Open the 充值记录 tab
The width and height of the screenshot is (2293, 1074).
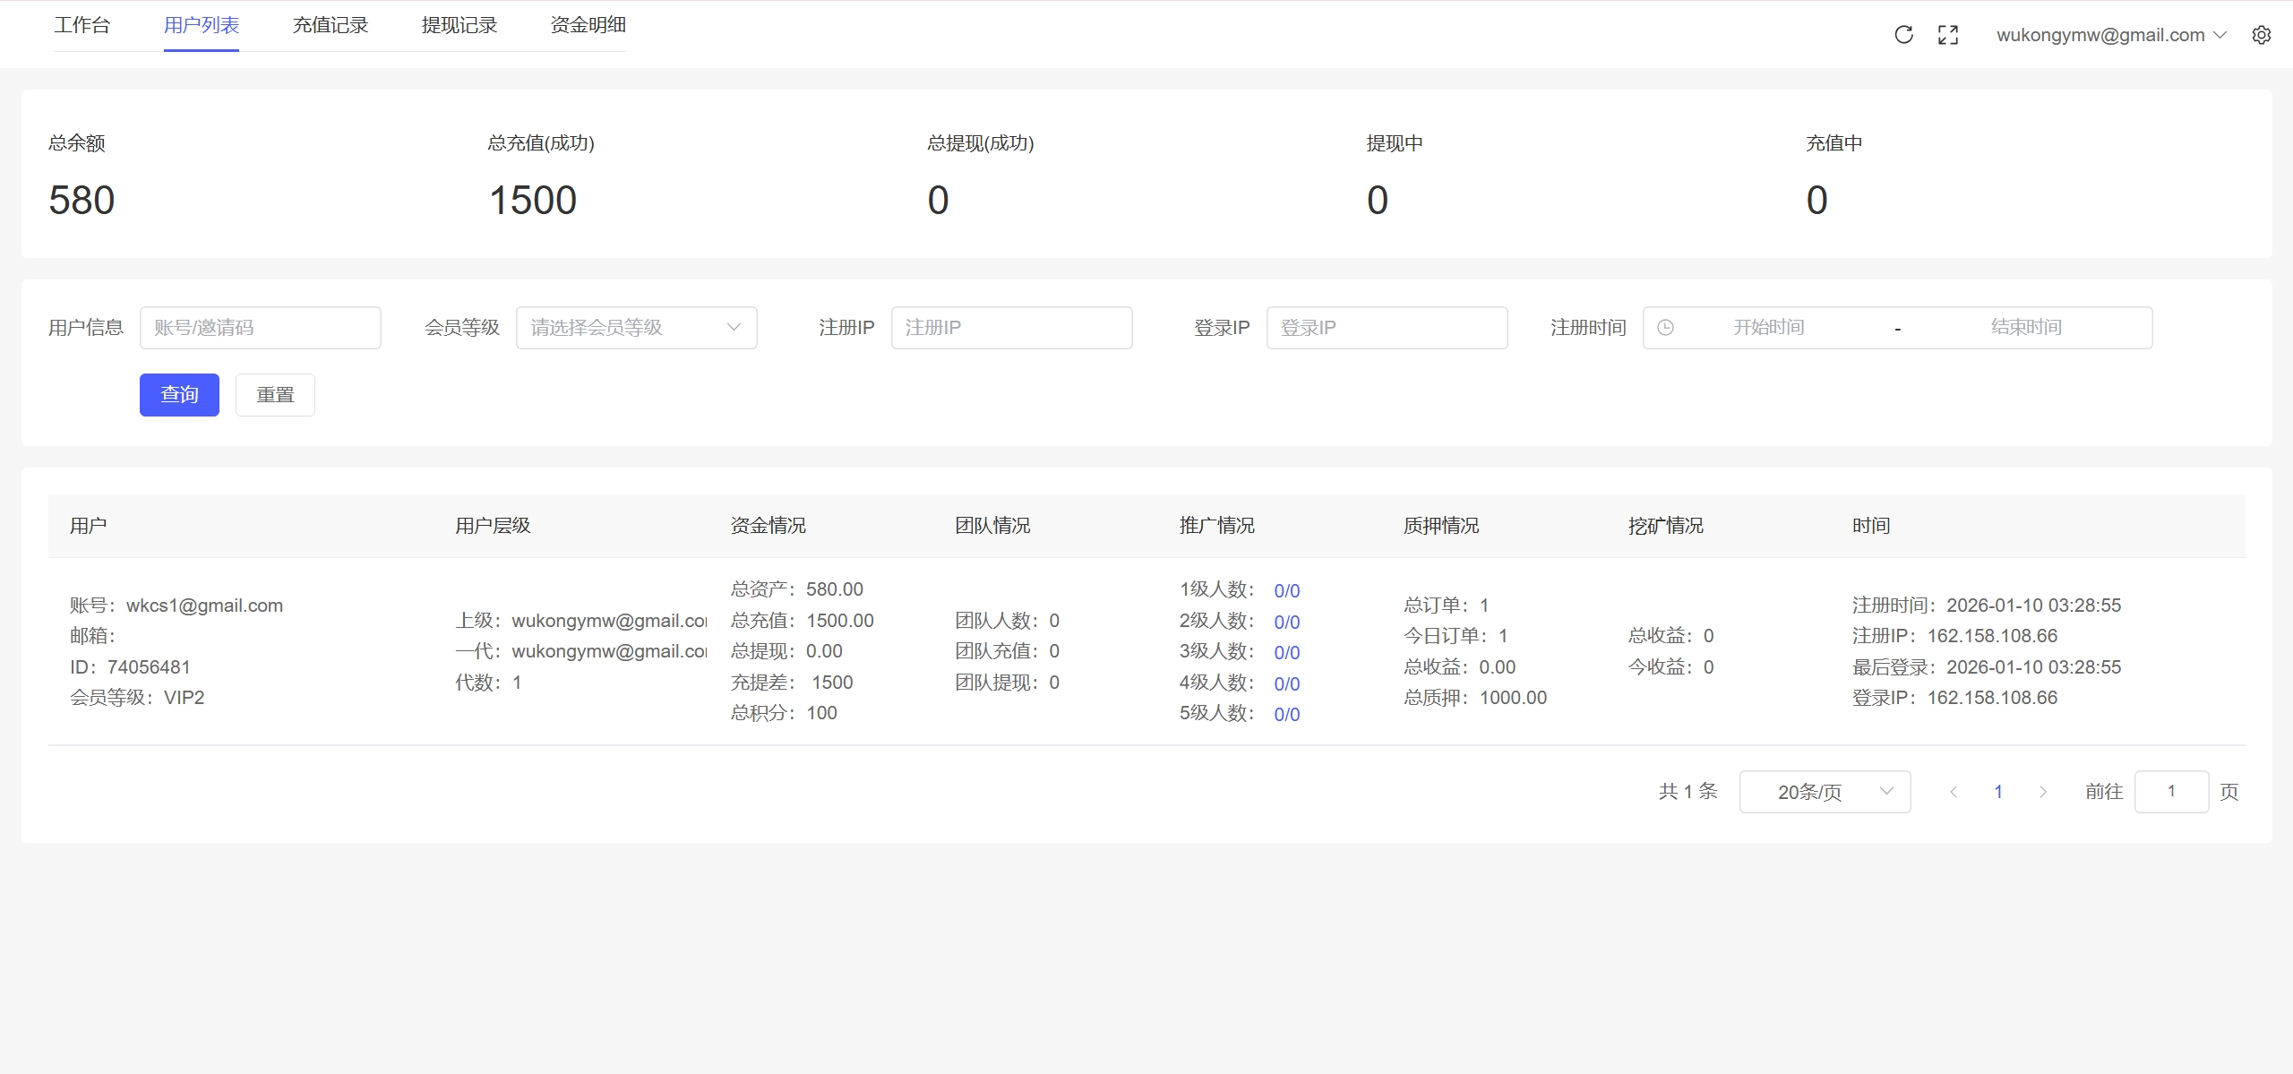[x=331, y=25]
